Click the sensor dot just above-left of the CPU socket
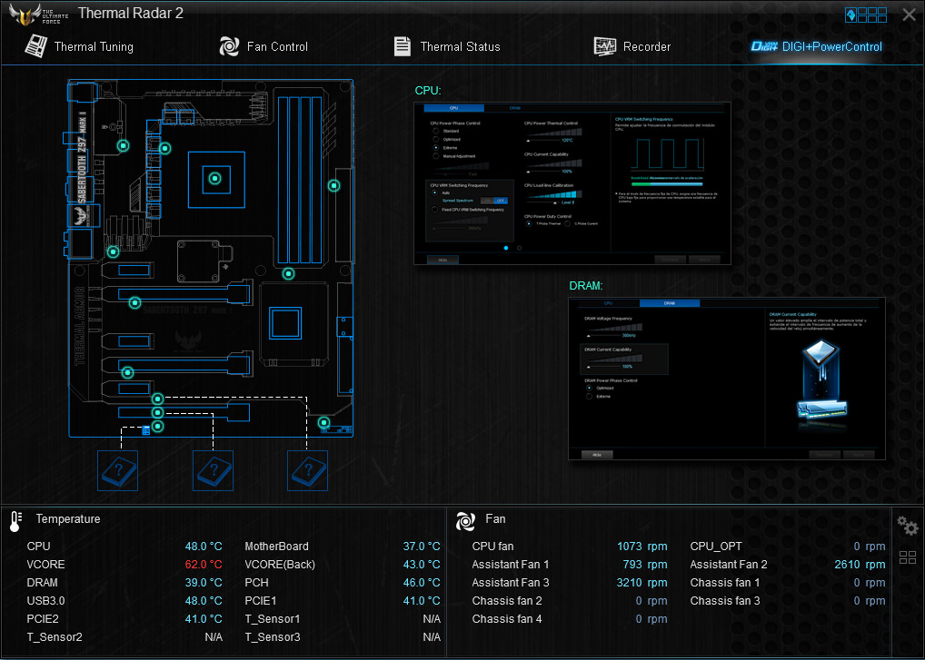 click(165, 149)
